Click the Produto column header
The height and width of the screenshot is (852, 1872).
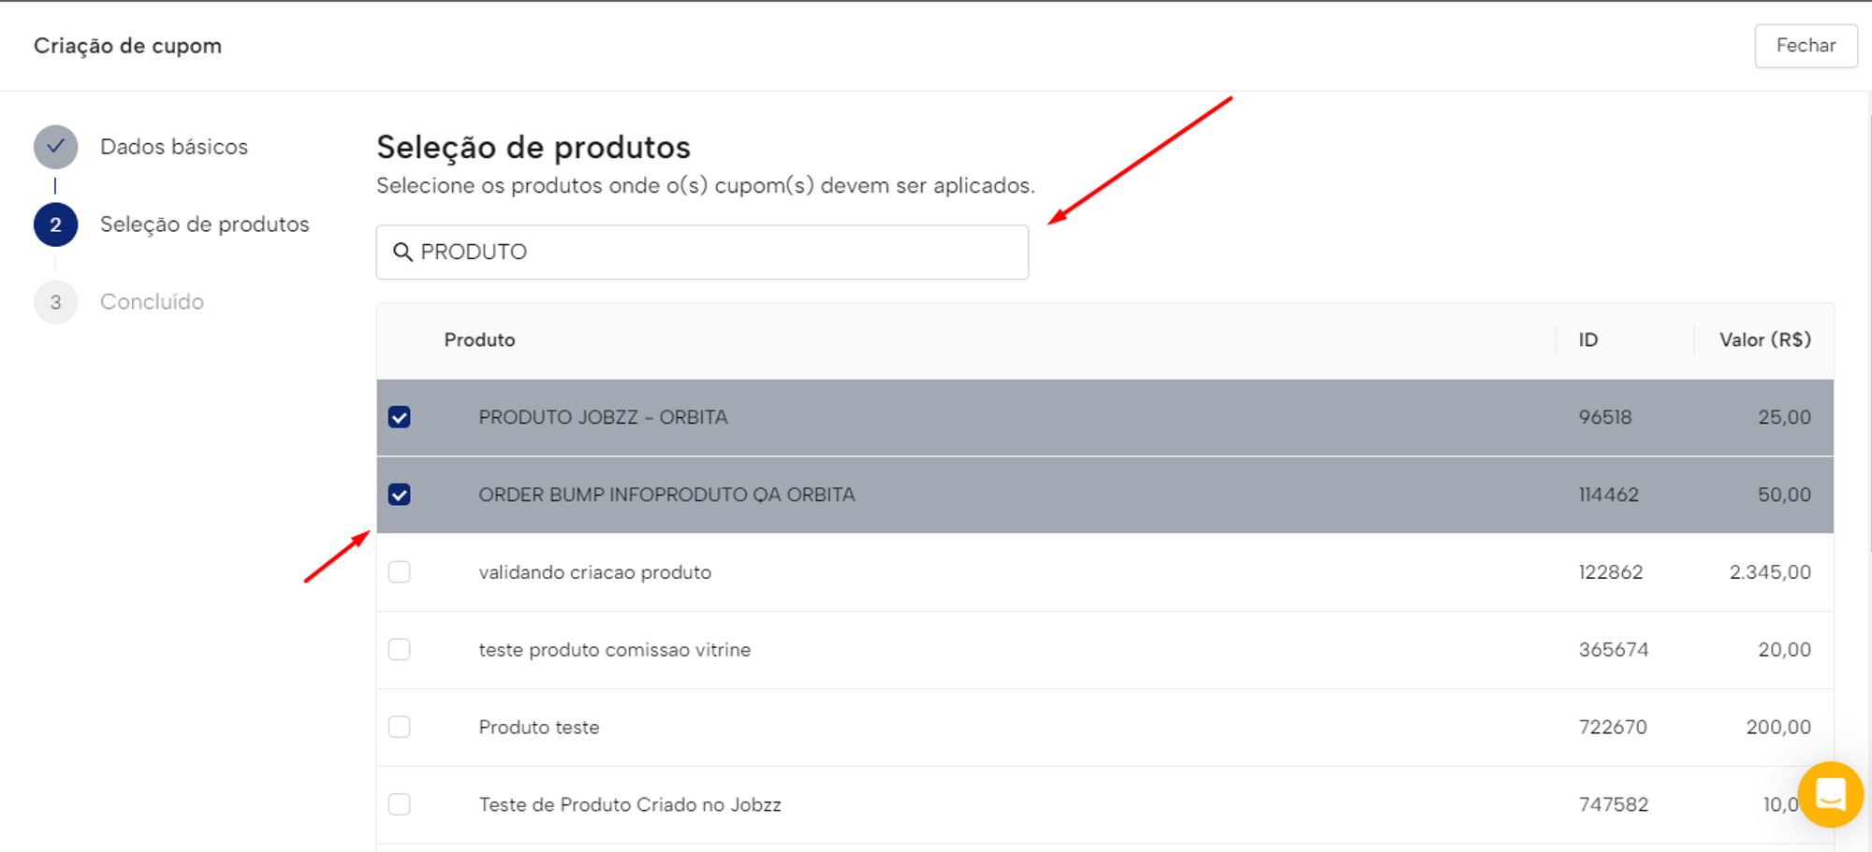click(x=479, y=340)
